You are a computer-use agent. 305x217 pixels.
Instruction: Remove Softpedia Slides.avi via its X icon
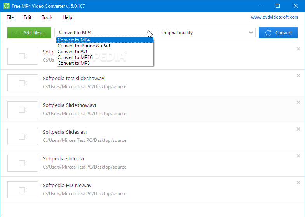point(298,129)
